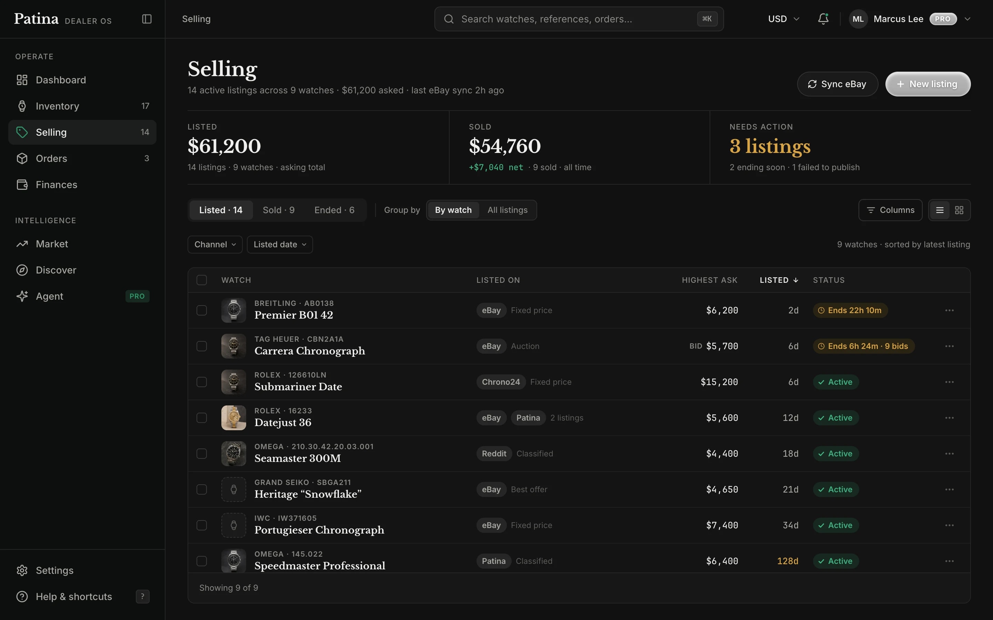
Task: Focus the search watches input field
Action: pyautogui.click(x=579, y=19)
